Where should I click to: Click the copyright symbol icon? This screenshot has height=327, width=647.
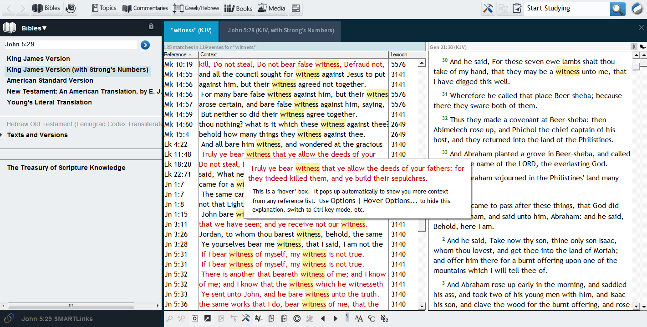click(297, 319)
